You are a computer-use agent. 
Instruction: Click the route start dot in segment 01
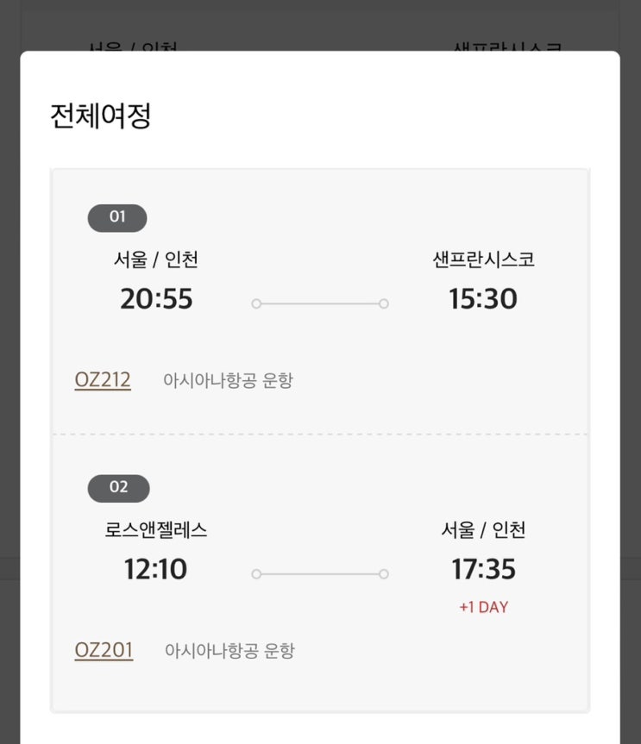[256, 303]
